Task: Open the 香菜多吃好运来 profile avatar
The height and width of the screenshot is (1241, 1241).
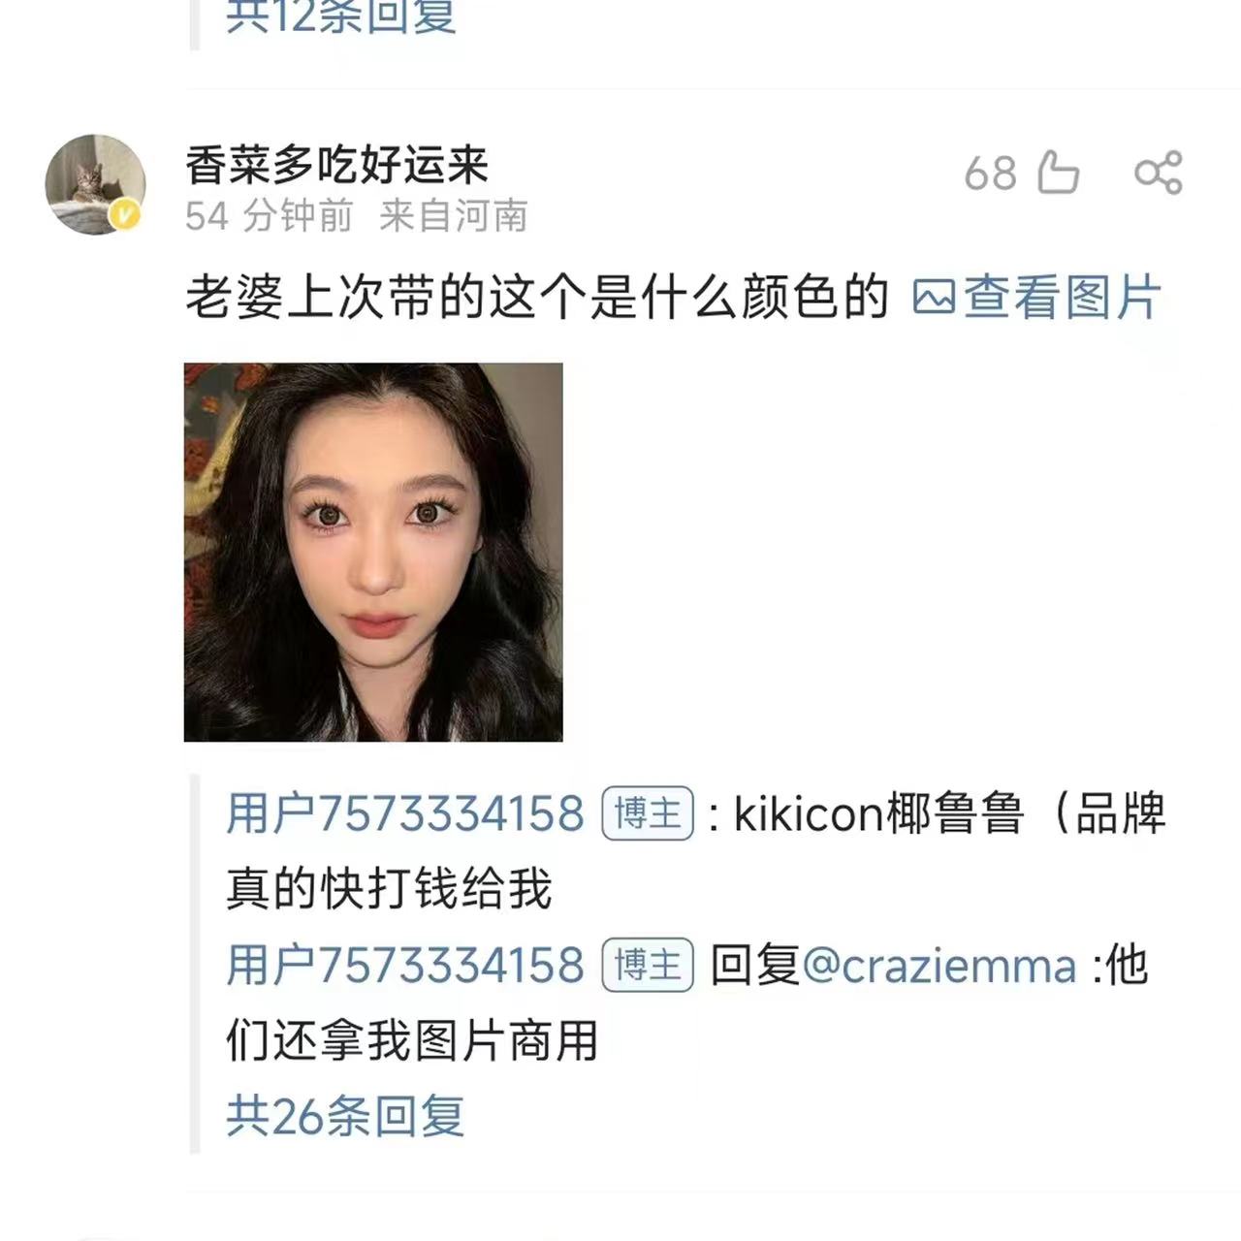Action: [x=95, y=184]
